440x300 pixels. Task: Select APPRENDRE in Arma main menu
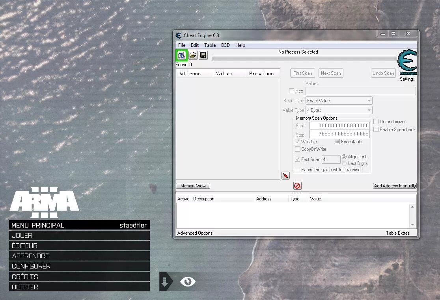(79, 256)
